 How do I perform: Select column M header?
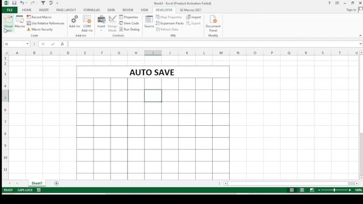click(x=221, y=53)
